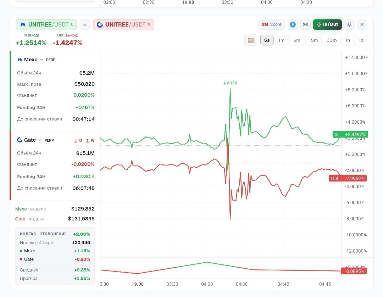Select the 5s timeframe

(x=267, y=40)
